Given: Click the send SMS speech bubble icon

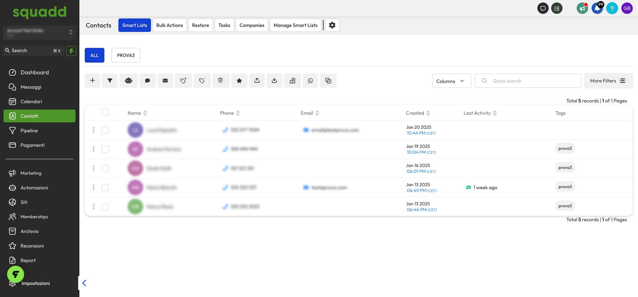Looking at the screenshot, I should 148,80.
